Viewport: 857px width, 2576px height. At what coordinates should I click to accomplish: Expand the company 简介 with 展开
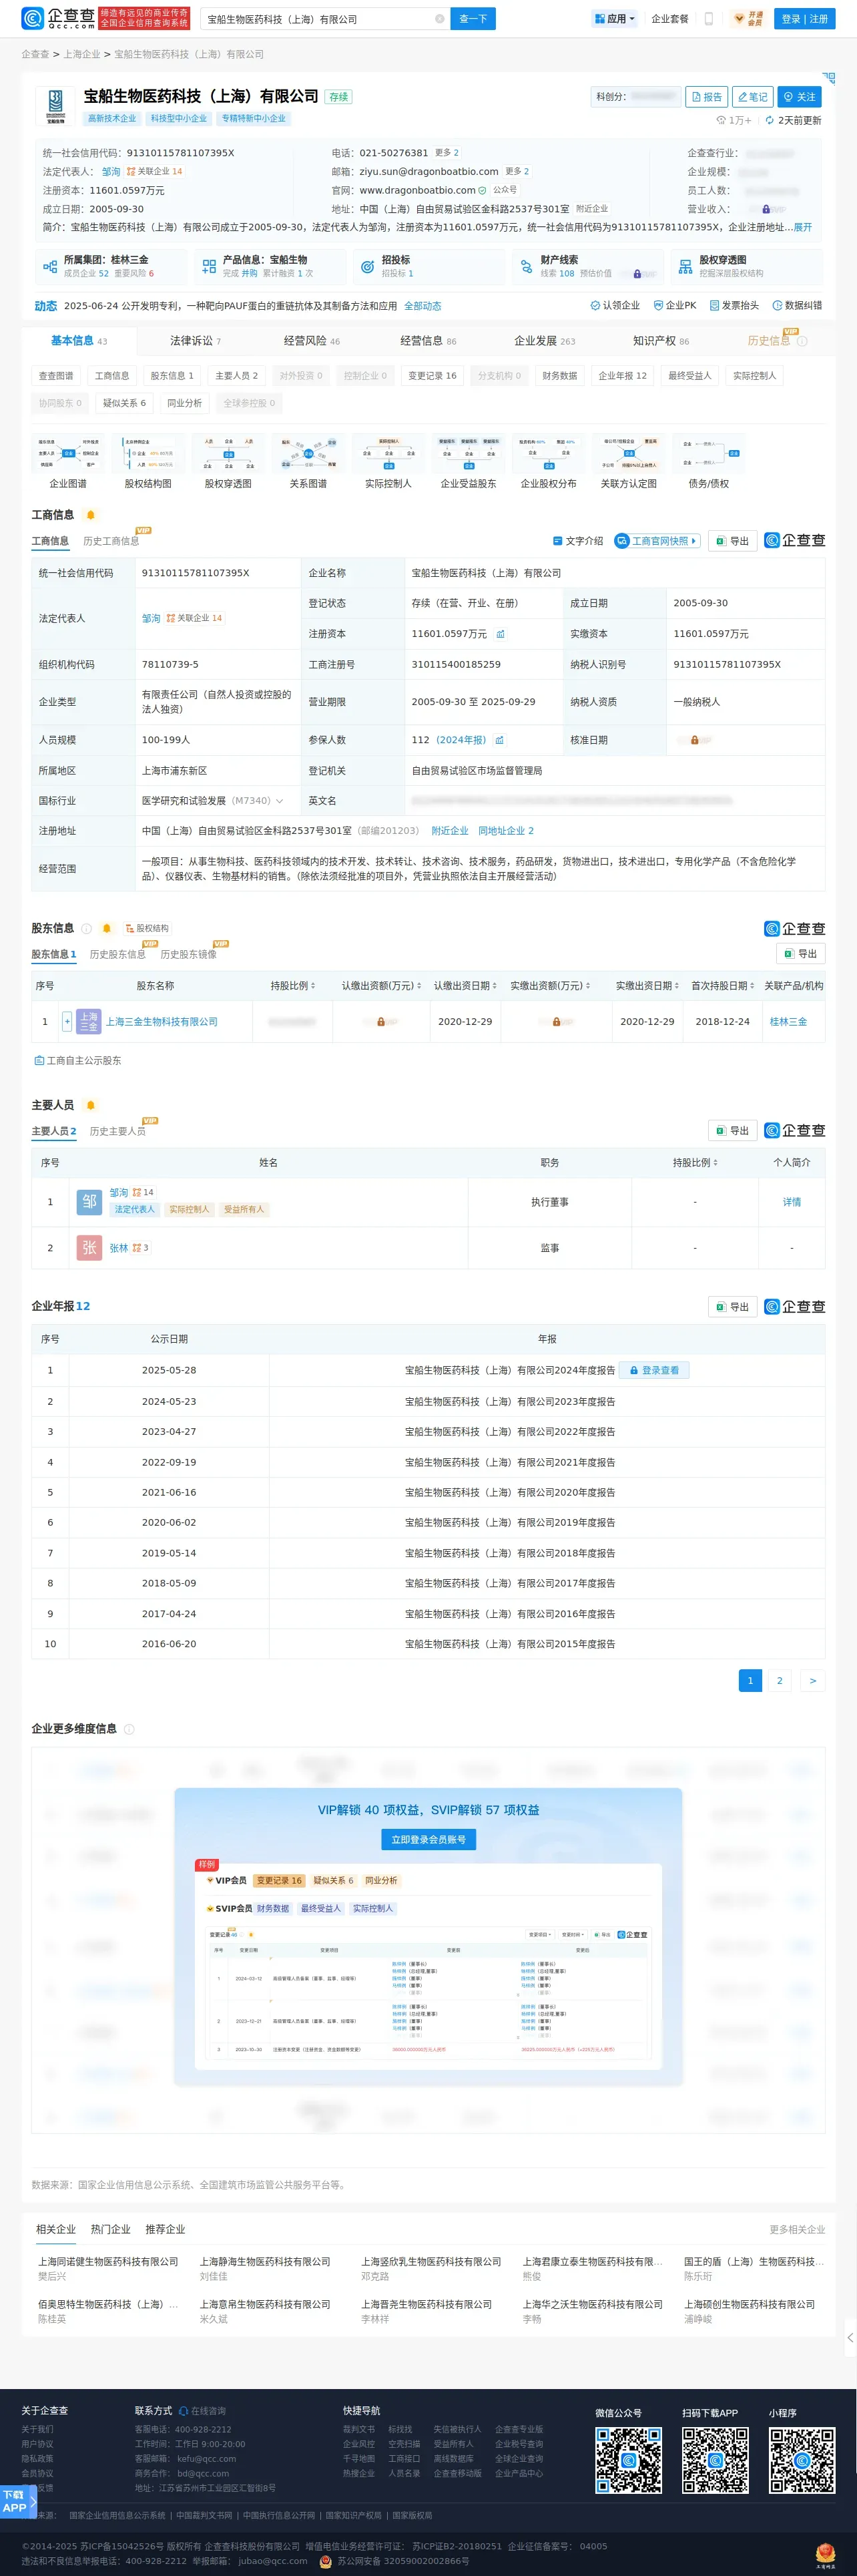[803, 227]
